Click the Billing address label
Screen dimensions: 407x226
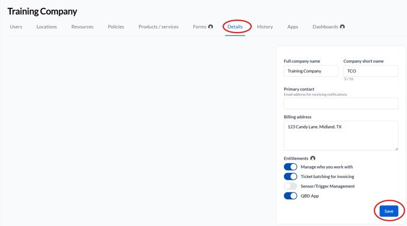point(298,117)
